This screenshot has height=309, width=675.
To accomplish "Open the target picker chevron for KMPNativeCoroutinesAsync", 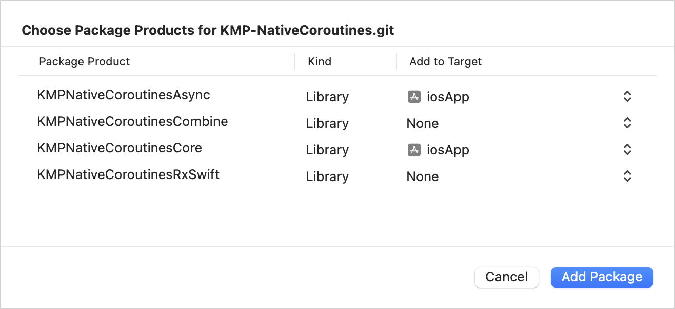I will (x=627, y=96).
